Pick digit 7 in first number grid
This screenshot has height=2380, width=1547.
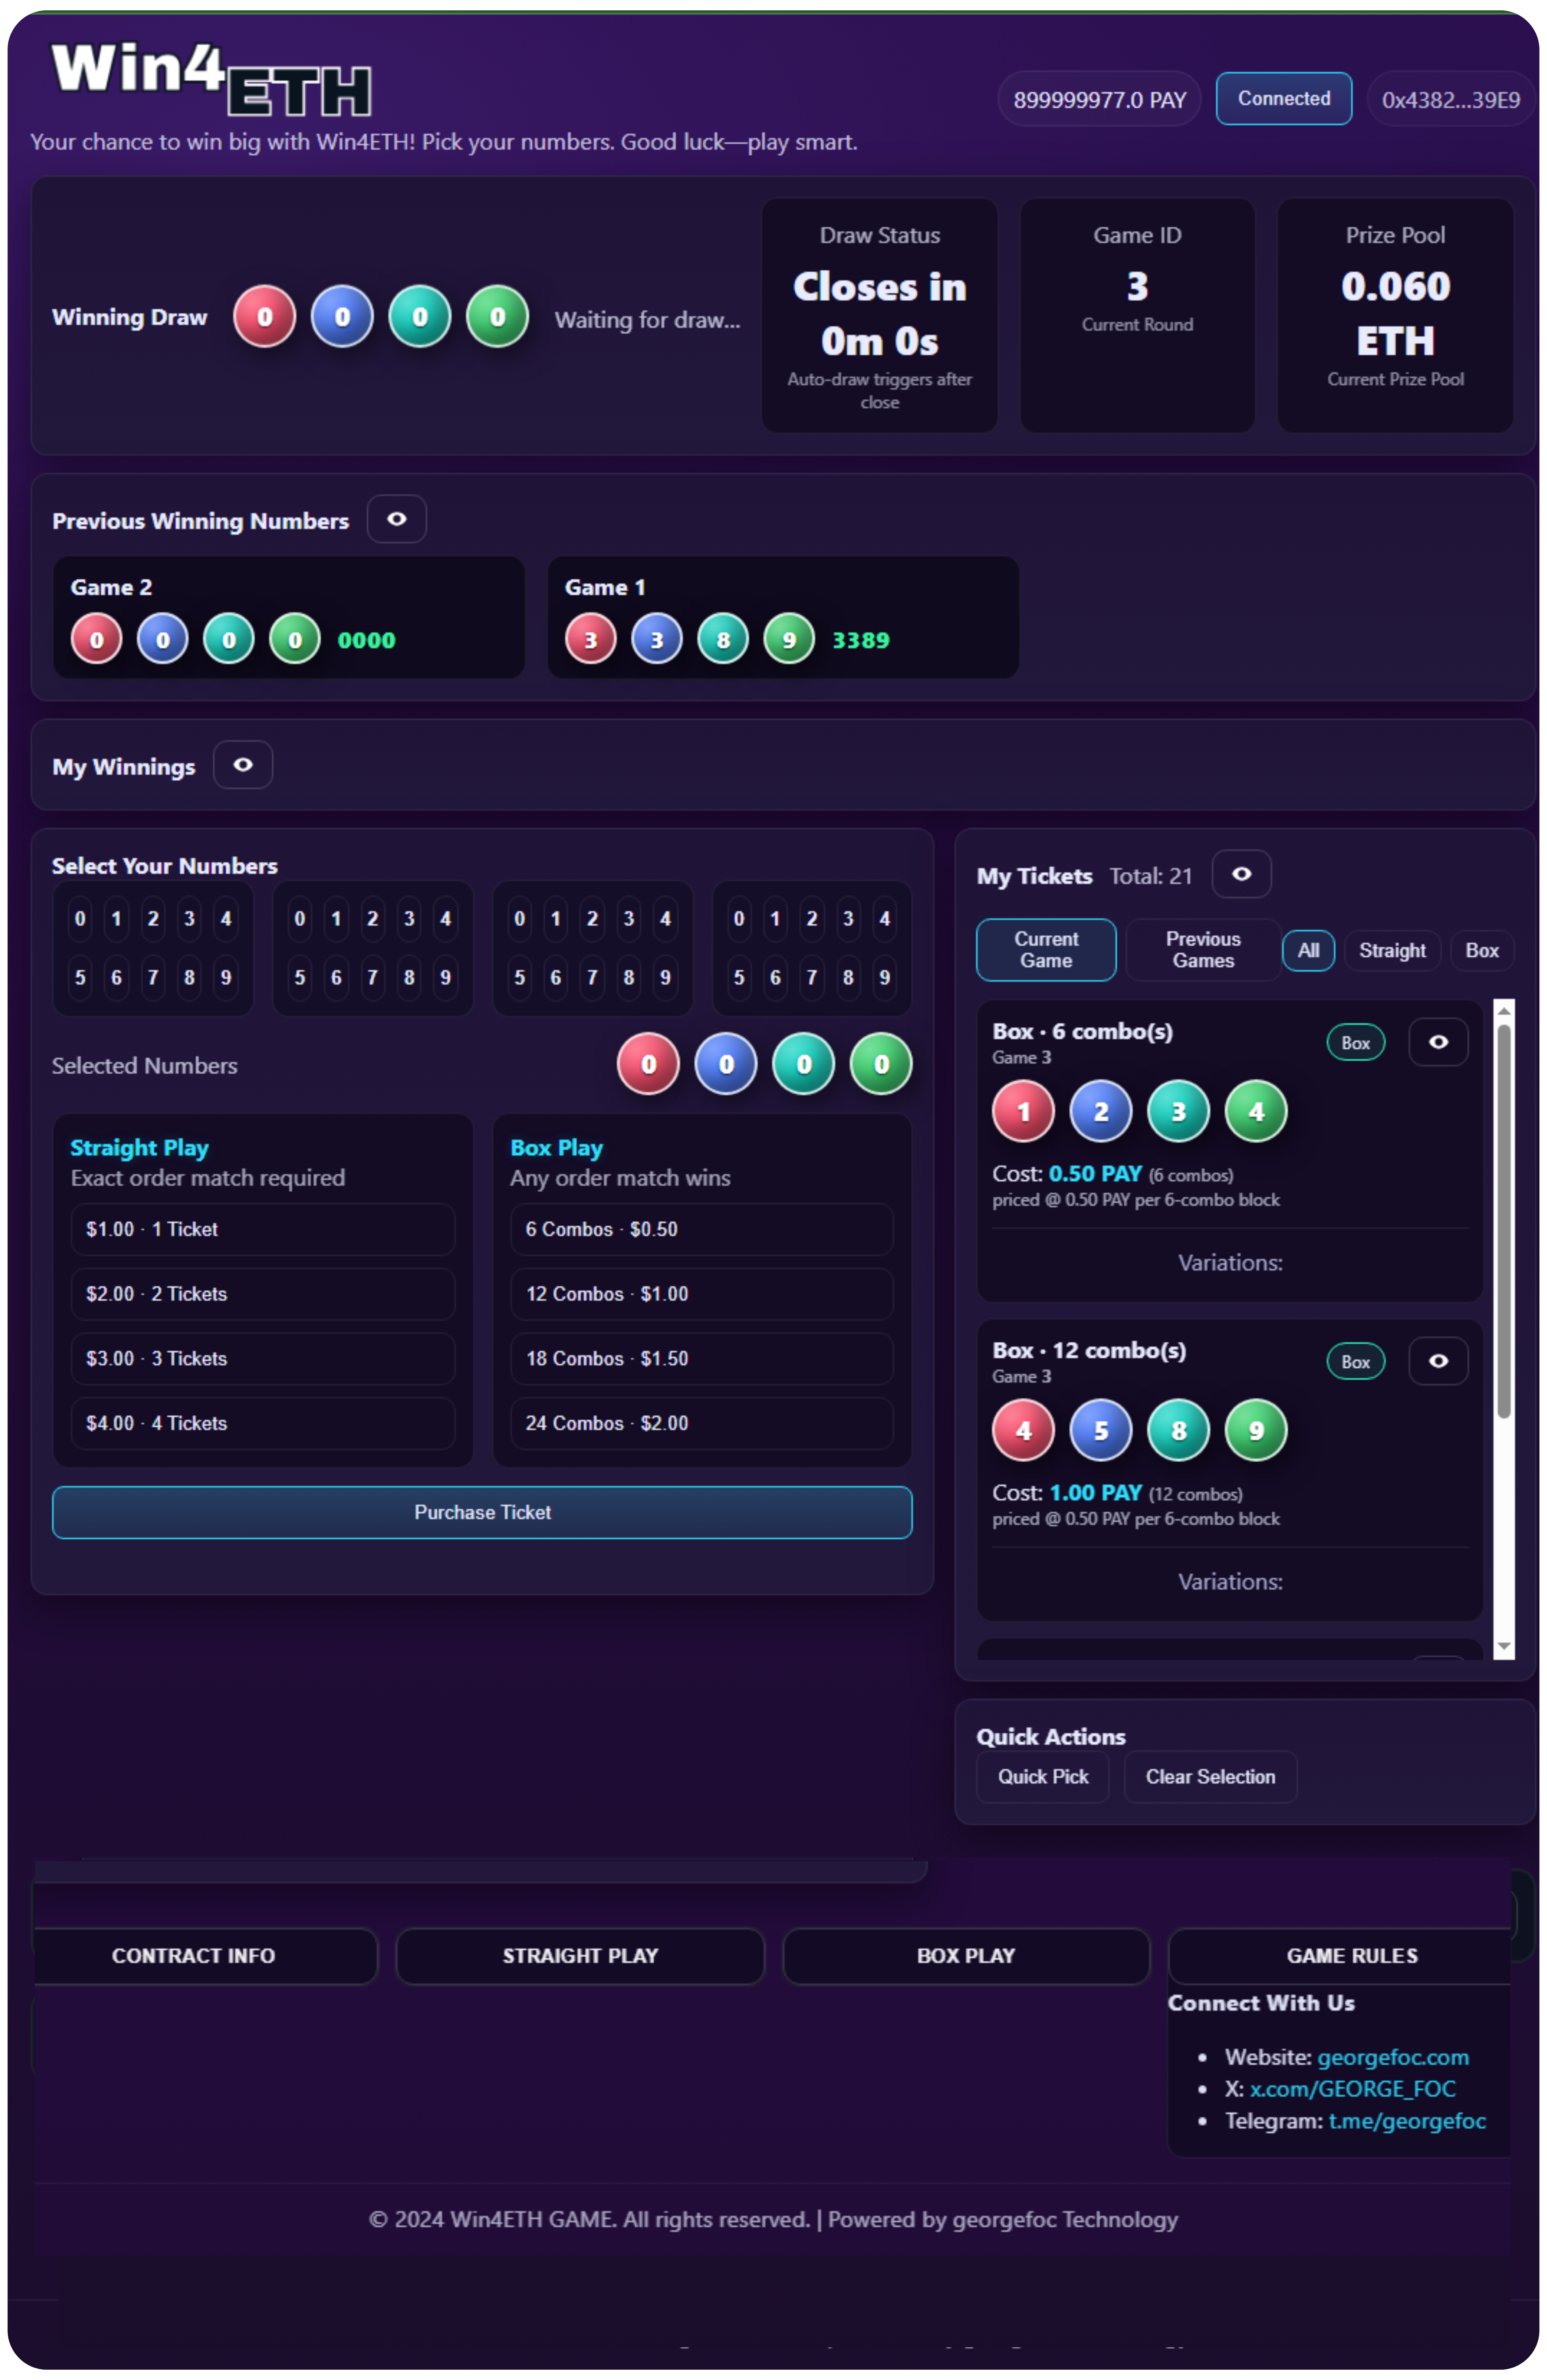pos(153,978)
